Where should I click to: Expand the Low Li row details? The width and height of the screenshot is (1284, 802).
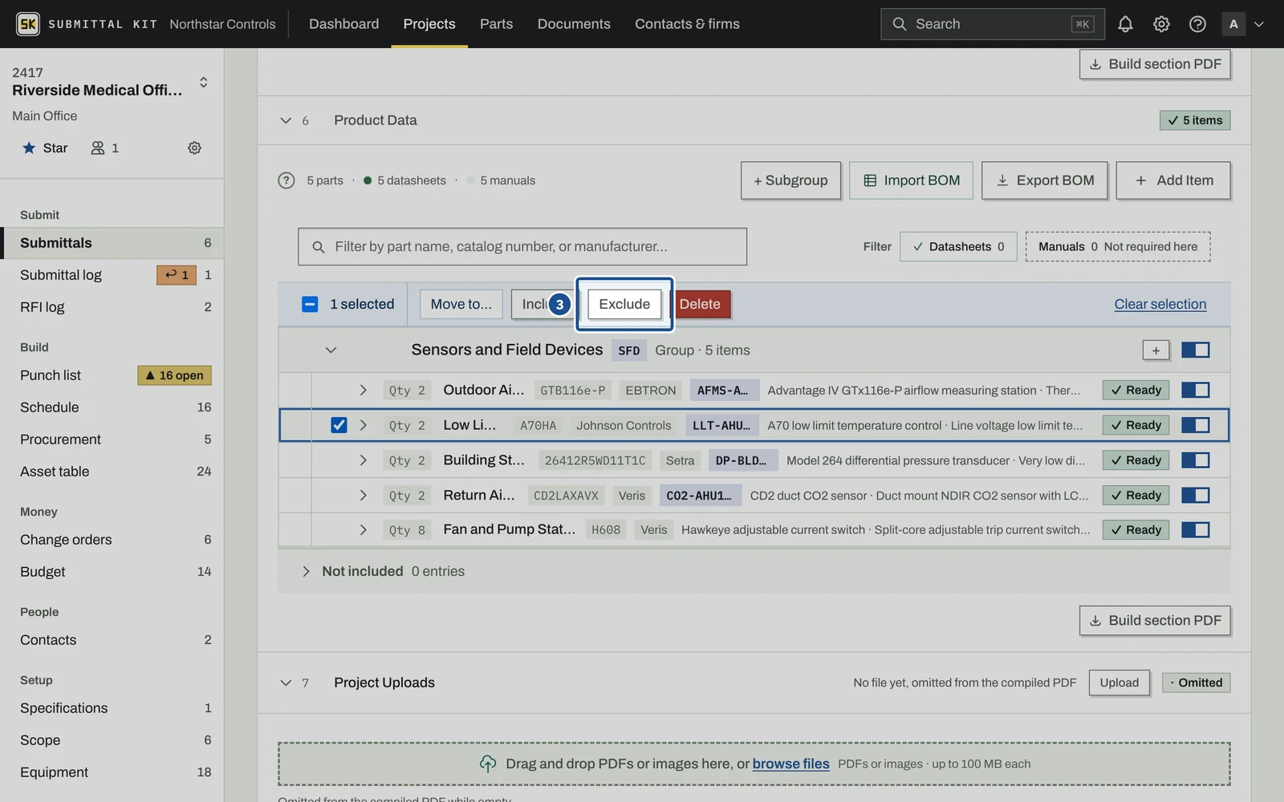pos(363,425)
